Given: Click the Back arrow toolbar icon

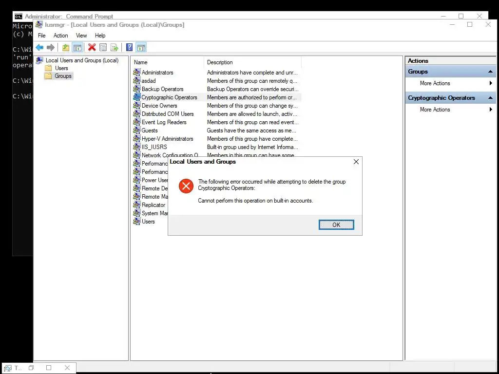Looking at the screenshot, I should 39,48.
